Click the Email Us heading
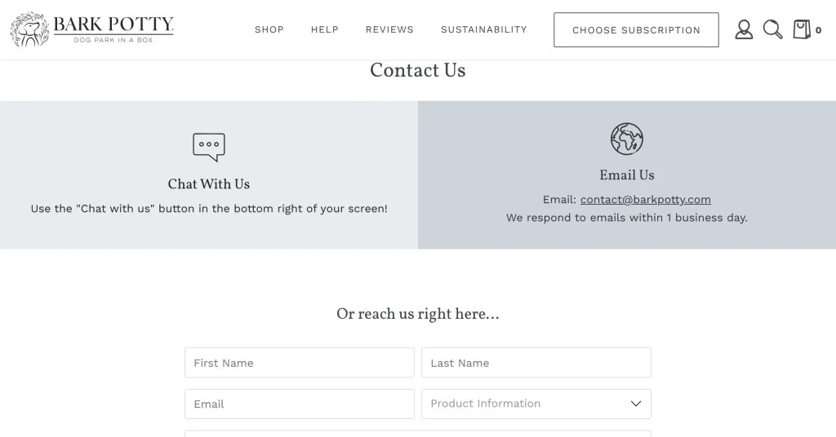Screen dimensions: 836x437 [627, 175]
